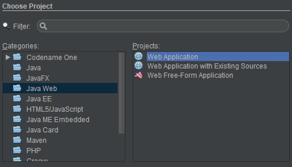
Task: Select the HTML5/JavaScript category
Action: (x=55, y=109)
